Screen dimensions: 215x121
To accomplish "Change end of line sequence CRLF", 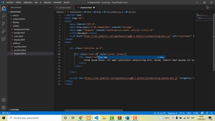I will 189,113.
